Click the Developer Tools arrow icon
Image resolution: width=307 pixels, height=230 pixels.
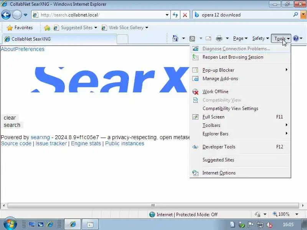[195, 147]
